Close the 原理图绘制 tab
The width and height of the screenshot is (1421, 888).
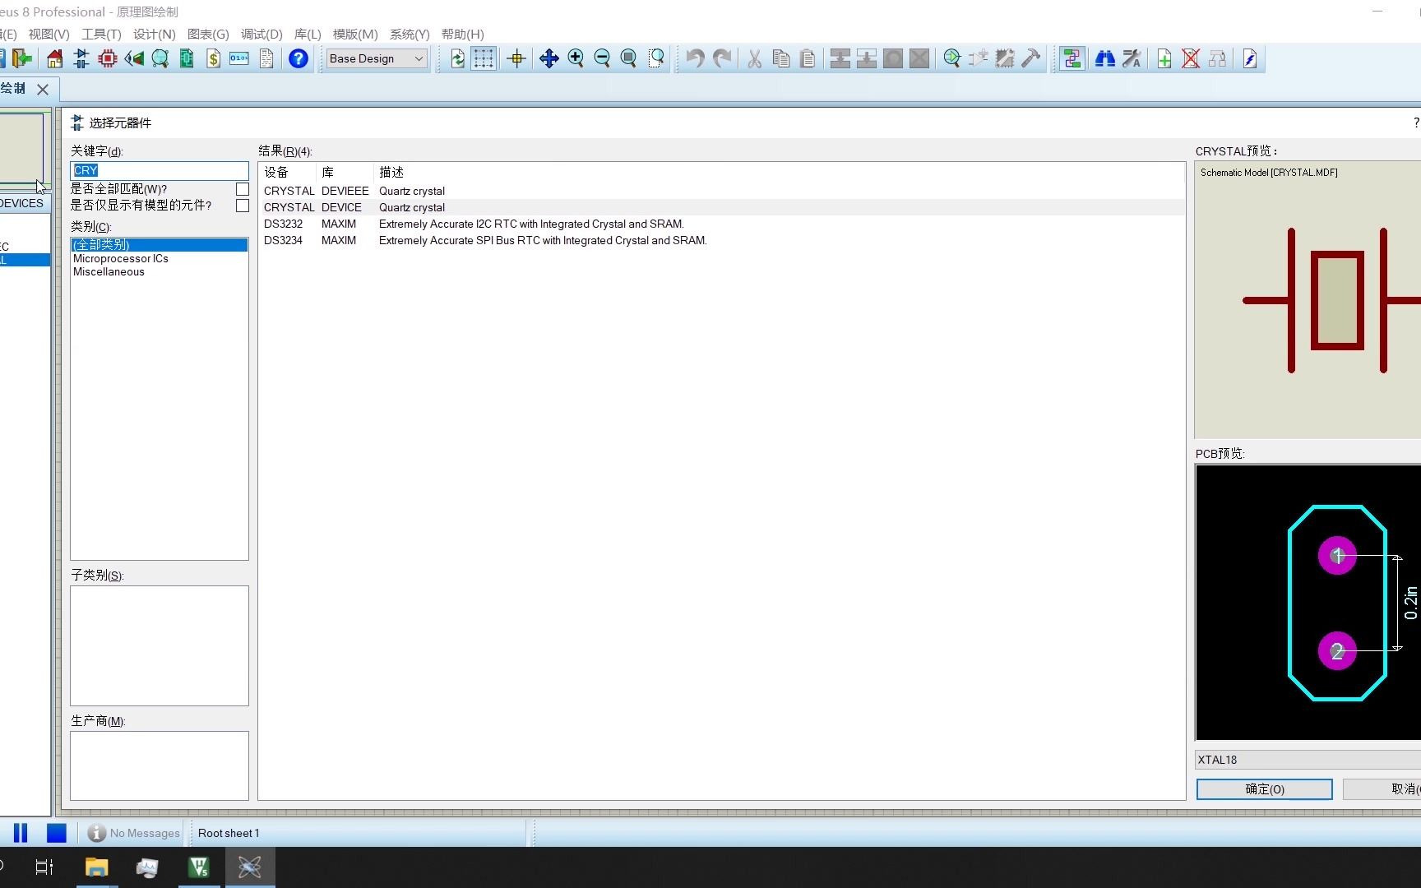(43, 89)
